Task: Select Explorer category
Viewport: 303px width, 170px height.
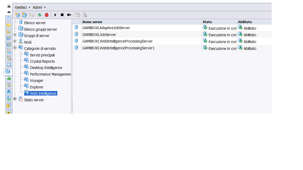Action: pyautogui.click(x=37, y=87)
